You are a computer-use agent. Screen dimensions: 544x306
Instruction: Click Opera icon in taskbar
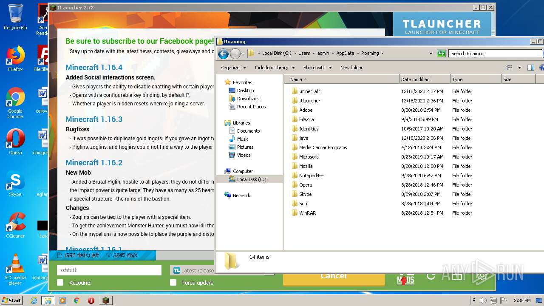pyautogui.click(x=91, y=300)
